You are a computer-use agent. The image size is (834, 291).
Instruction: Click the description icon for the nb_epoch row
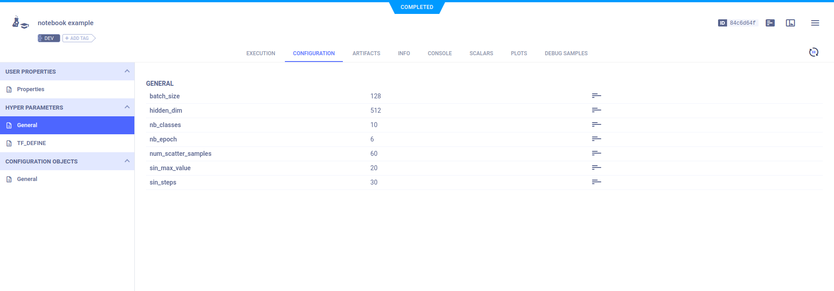(x=596, y=139)
